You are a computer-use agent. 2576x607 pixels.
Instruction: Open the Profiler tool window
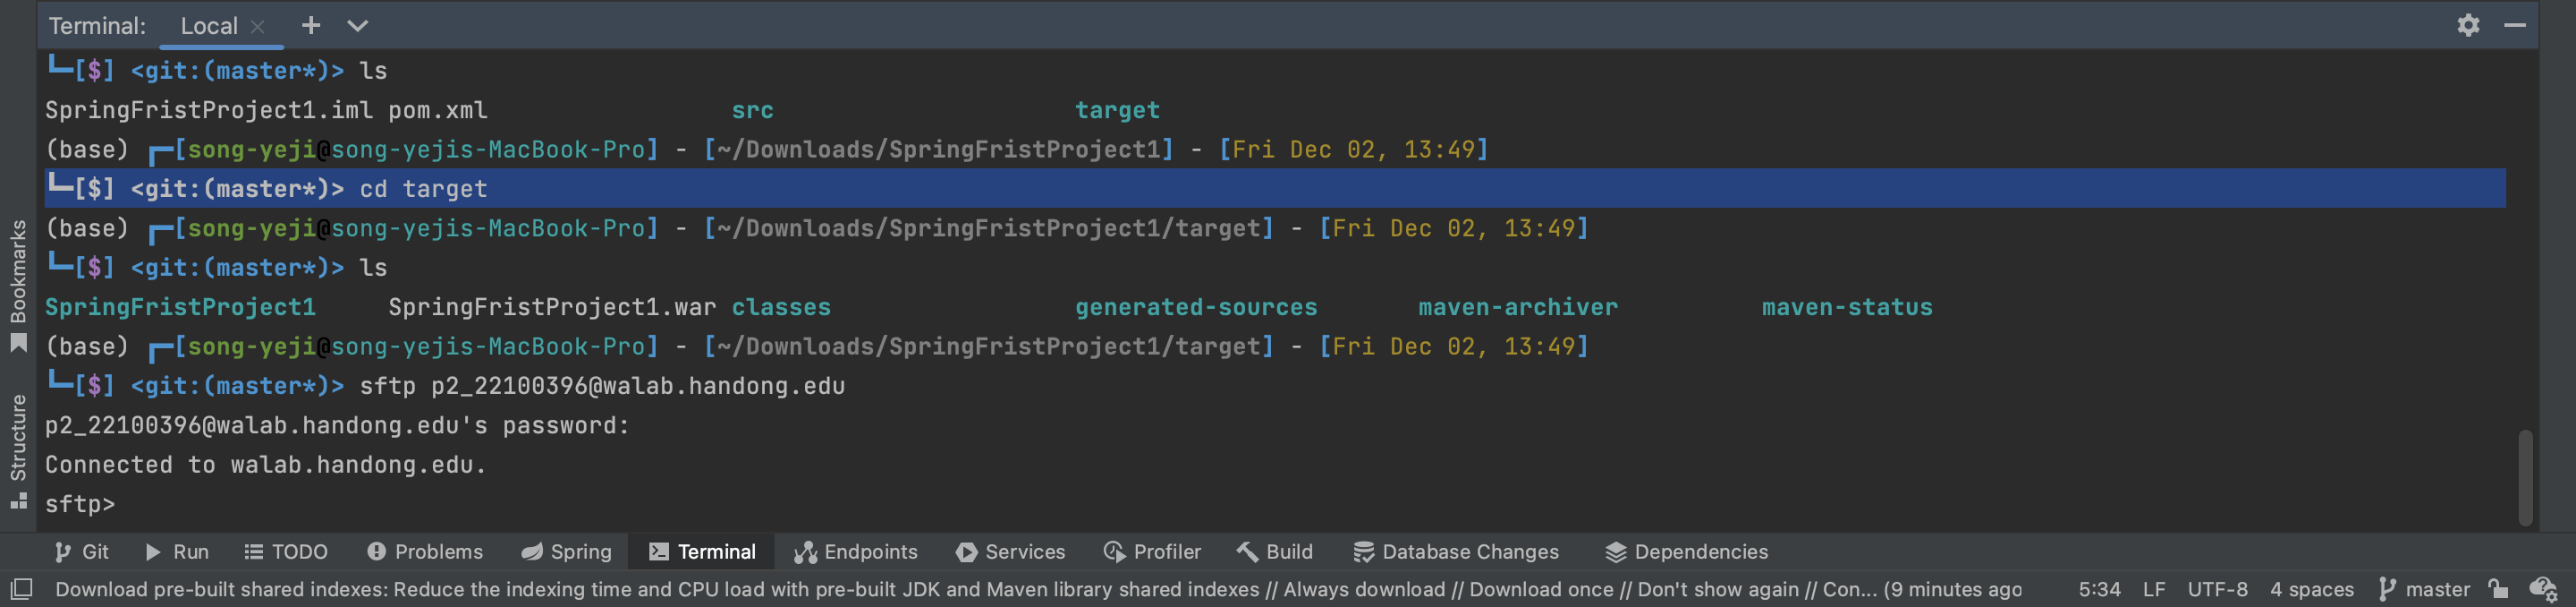(x=1152, y=551)
